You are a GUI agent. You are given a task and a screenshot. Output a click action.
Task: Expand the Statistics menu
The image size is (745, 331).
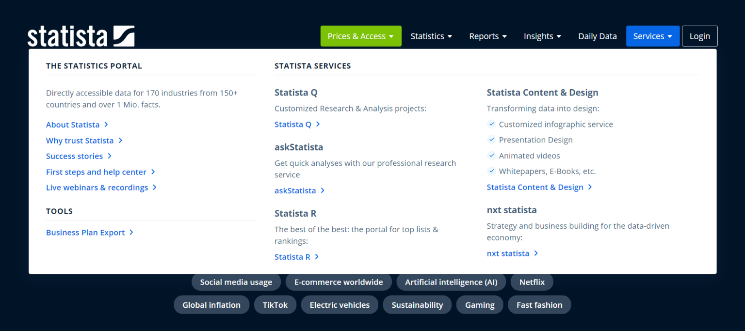(x=431, y=36)
